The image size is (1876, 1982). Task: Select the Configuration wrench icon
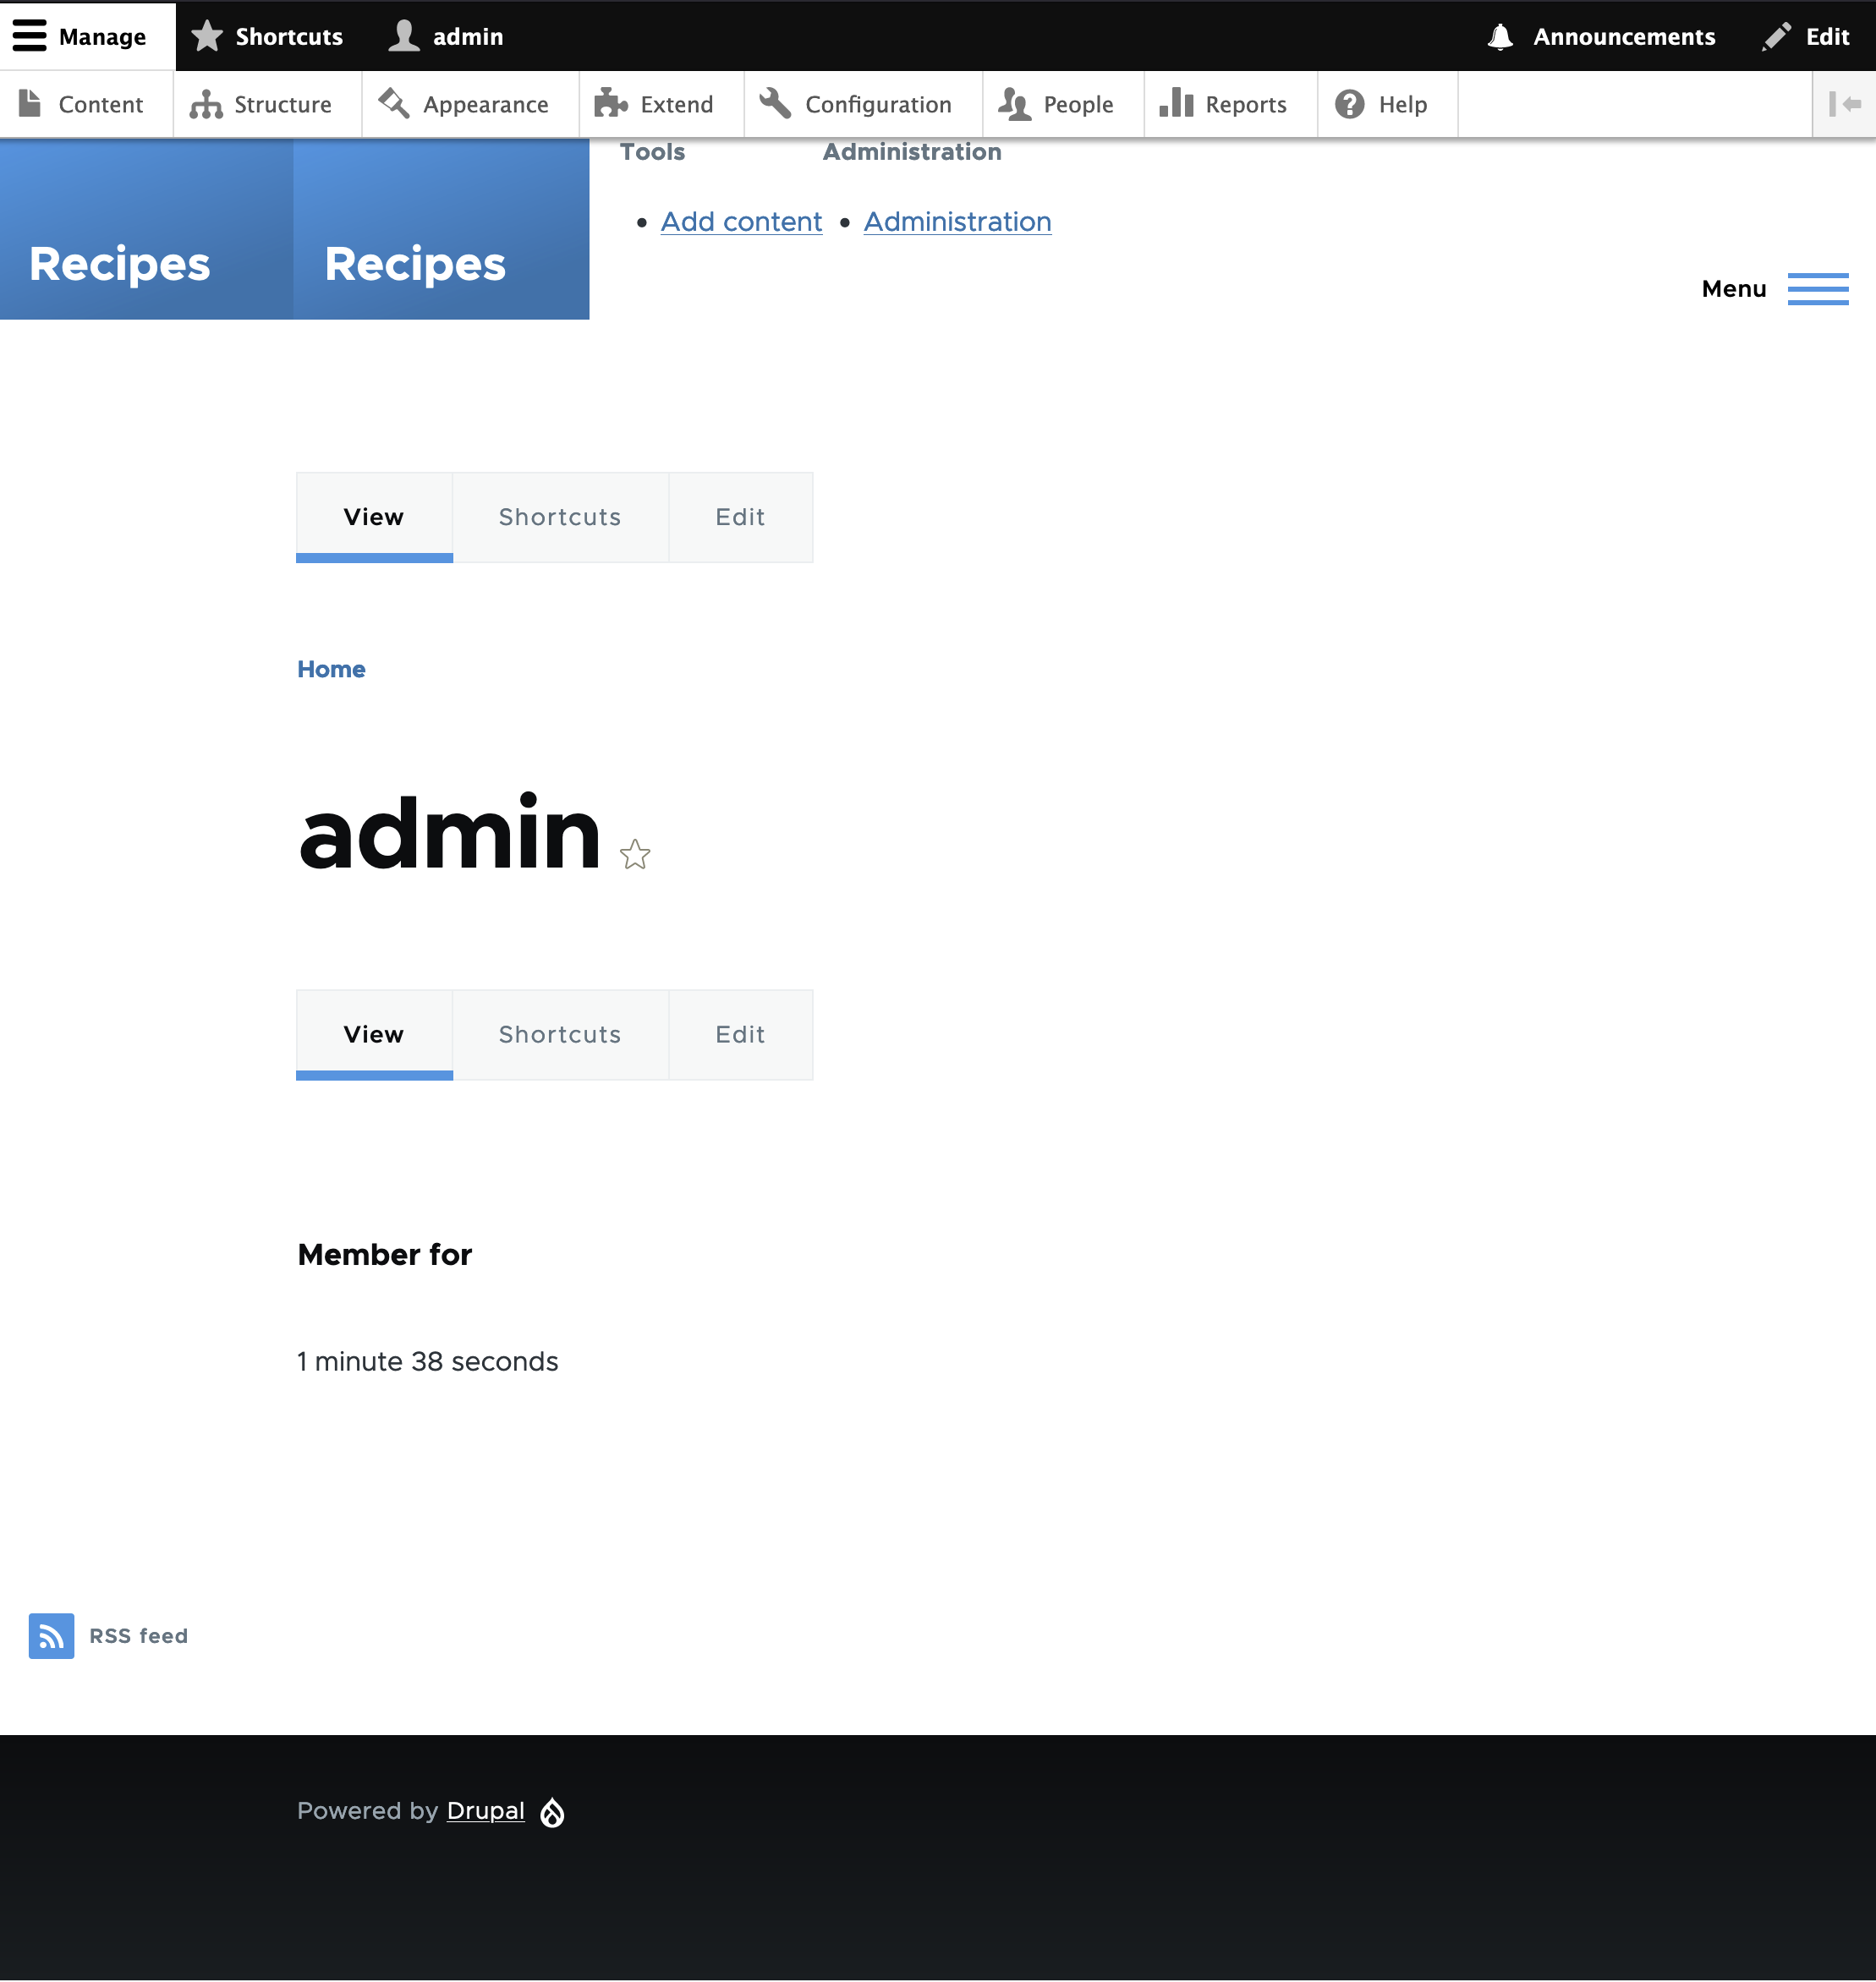[773, 104]
